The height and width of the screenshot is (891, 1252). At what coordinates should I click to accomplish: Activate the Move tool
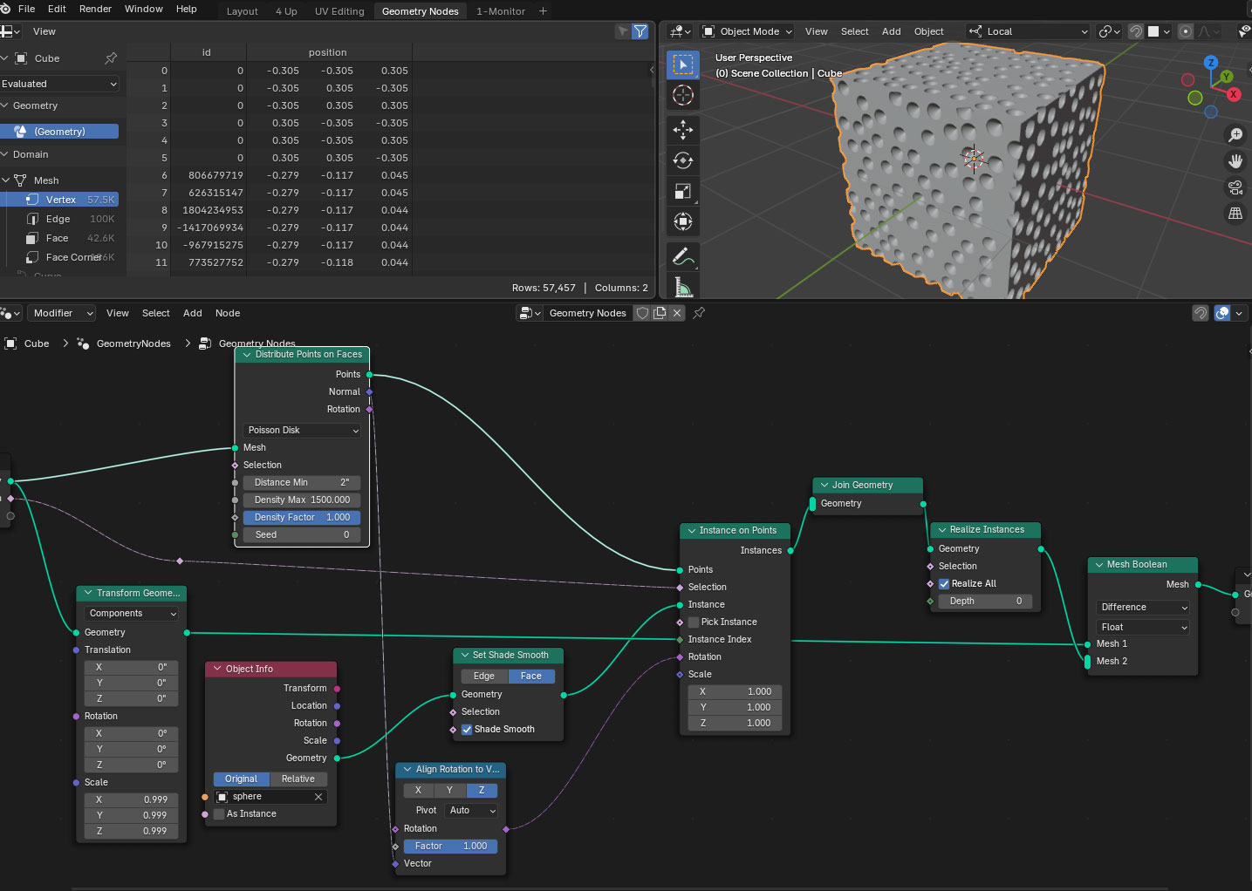683,130
